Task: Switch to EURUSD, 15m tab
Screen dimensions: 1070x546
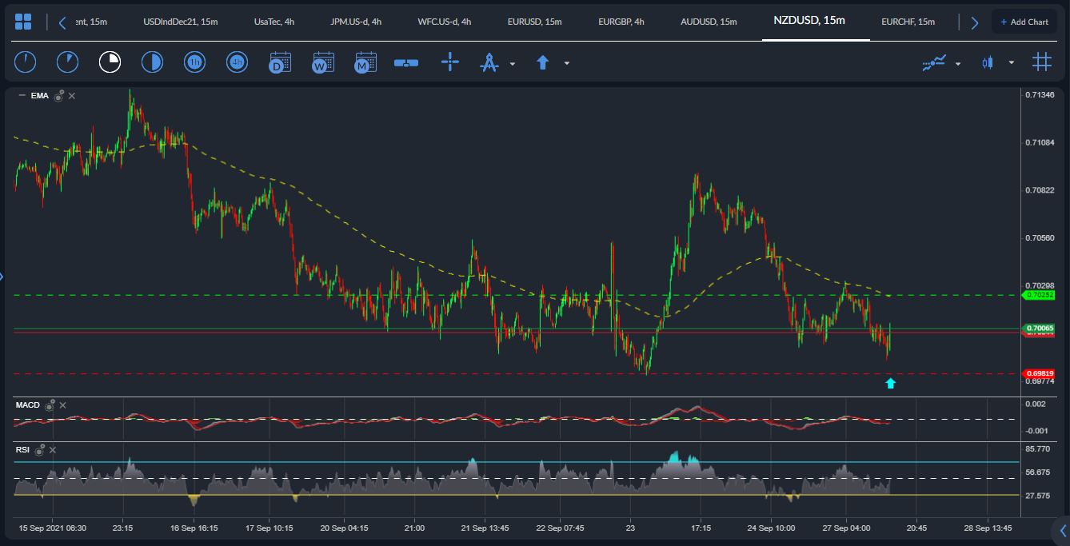Action: [534, 22]
